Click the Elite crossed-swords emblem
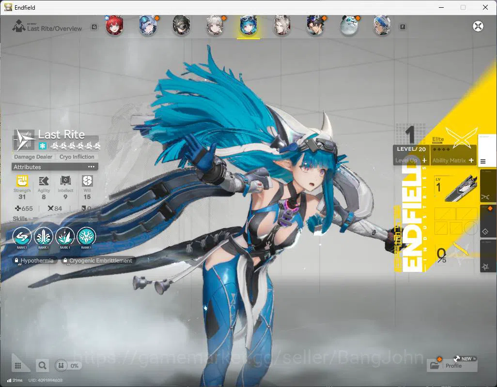 (461, 137)
